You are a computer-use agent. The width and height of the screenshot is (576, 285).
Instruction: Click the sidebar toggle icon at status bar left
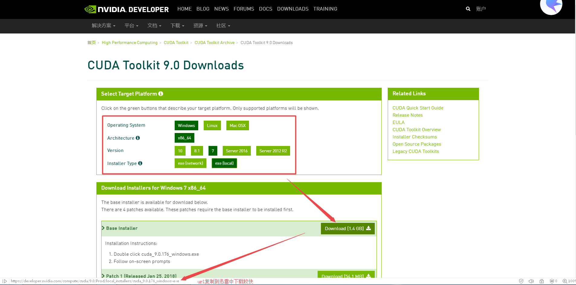pyautogui.click(x=5, y=281)
